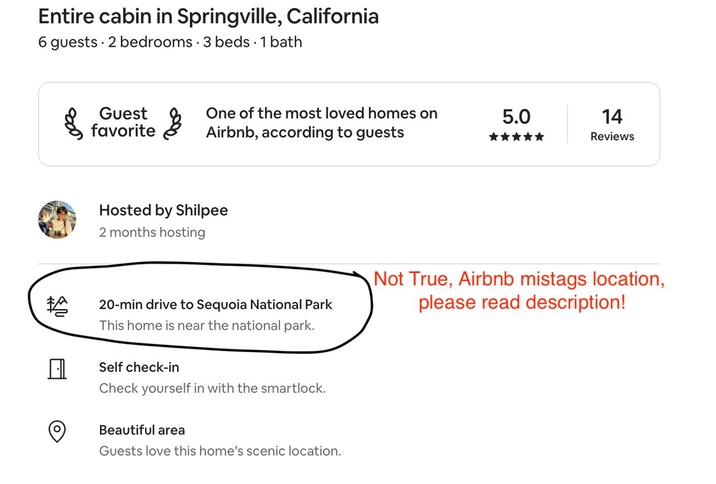This screenshot has height=484, width=716.
Task: Click the self check-in door icon
Action: tap(57, 369)
